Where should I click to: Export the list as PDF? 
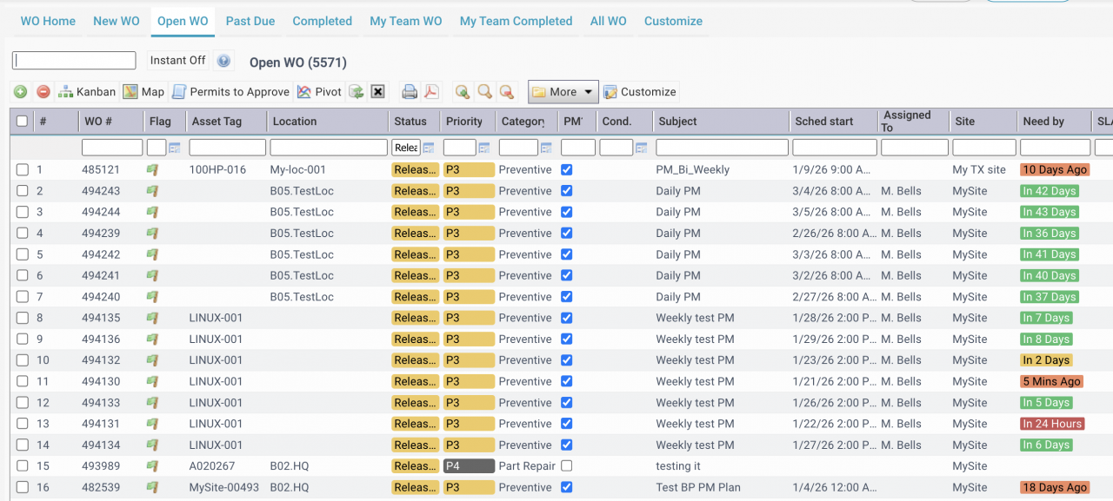431,92
